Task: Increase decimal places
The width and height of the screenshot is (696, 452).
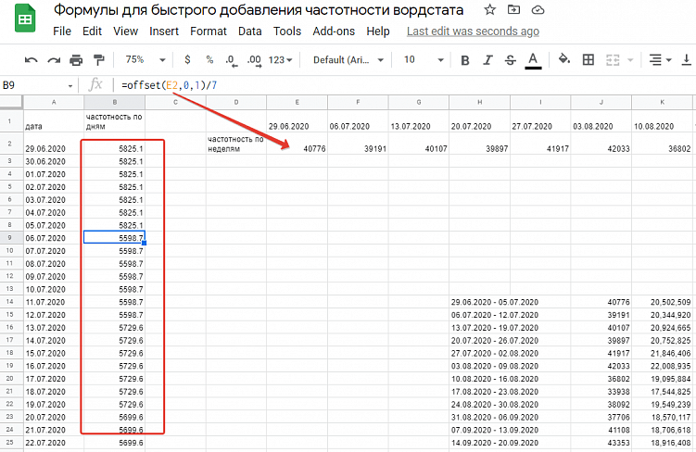Action: [254, 60]
